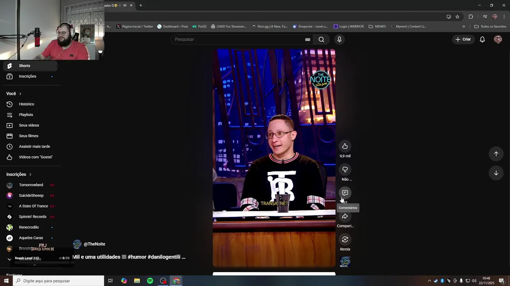
Task: Open Dashboard • Pixie bookmark
Action: click(173, 27)
